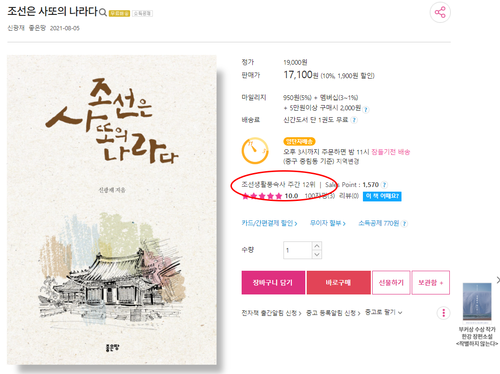Screen dimensions: 500x374
Task: Open the three-dot more options icon
Action: 444,313
